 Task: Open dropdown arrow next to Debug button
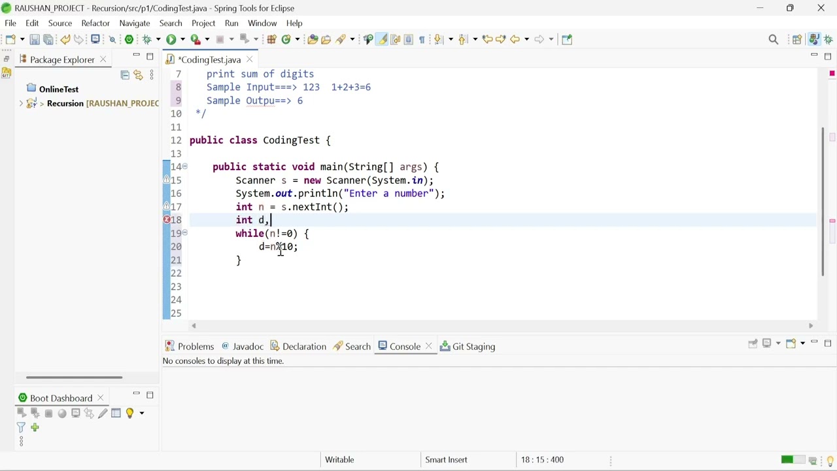point(158,39)
